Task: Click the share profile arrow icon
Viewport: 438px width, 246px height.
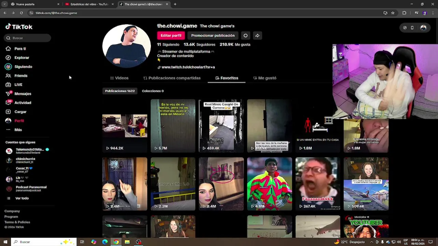Action: point(257,36)
